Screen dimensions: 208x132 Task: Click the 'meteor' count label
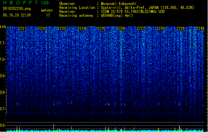click(47, 10)
